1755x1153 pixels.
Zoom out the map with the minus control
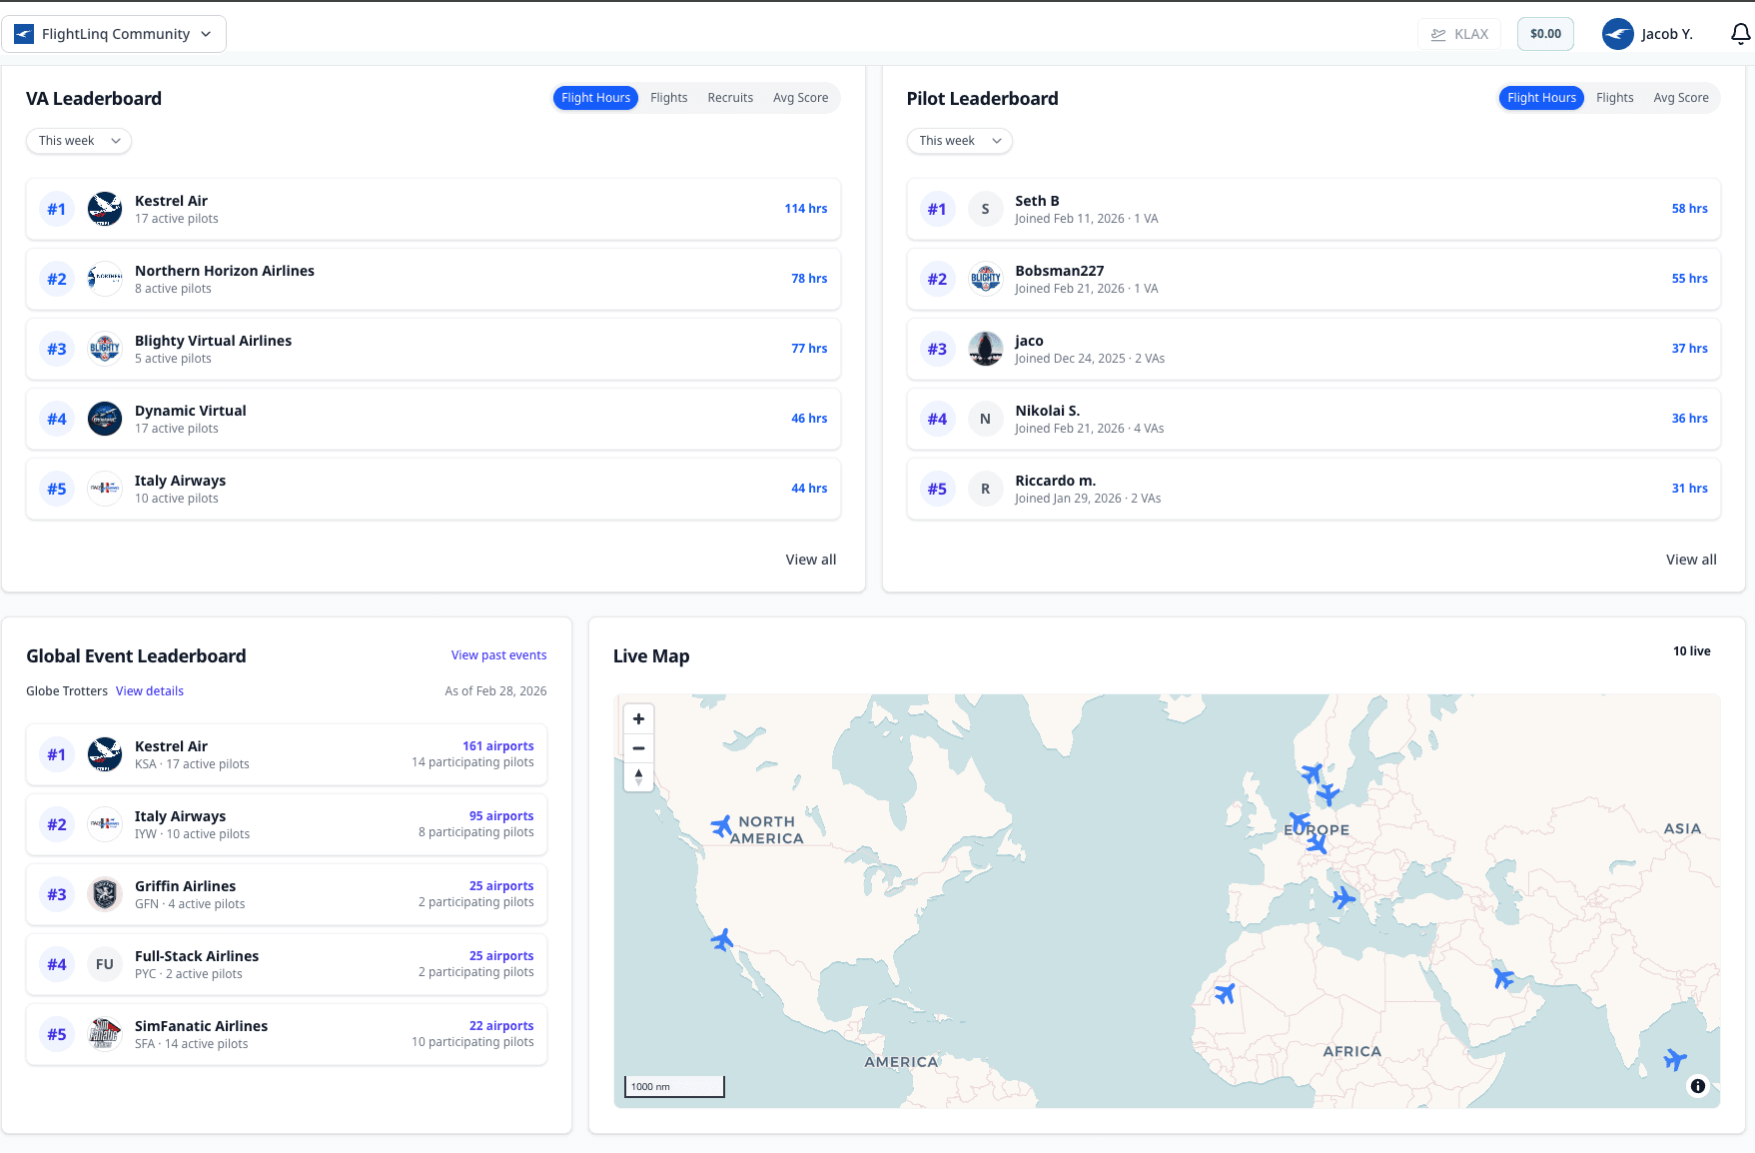click(638, 747)
